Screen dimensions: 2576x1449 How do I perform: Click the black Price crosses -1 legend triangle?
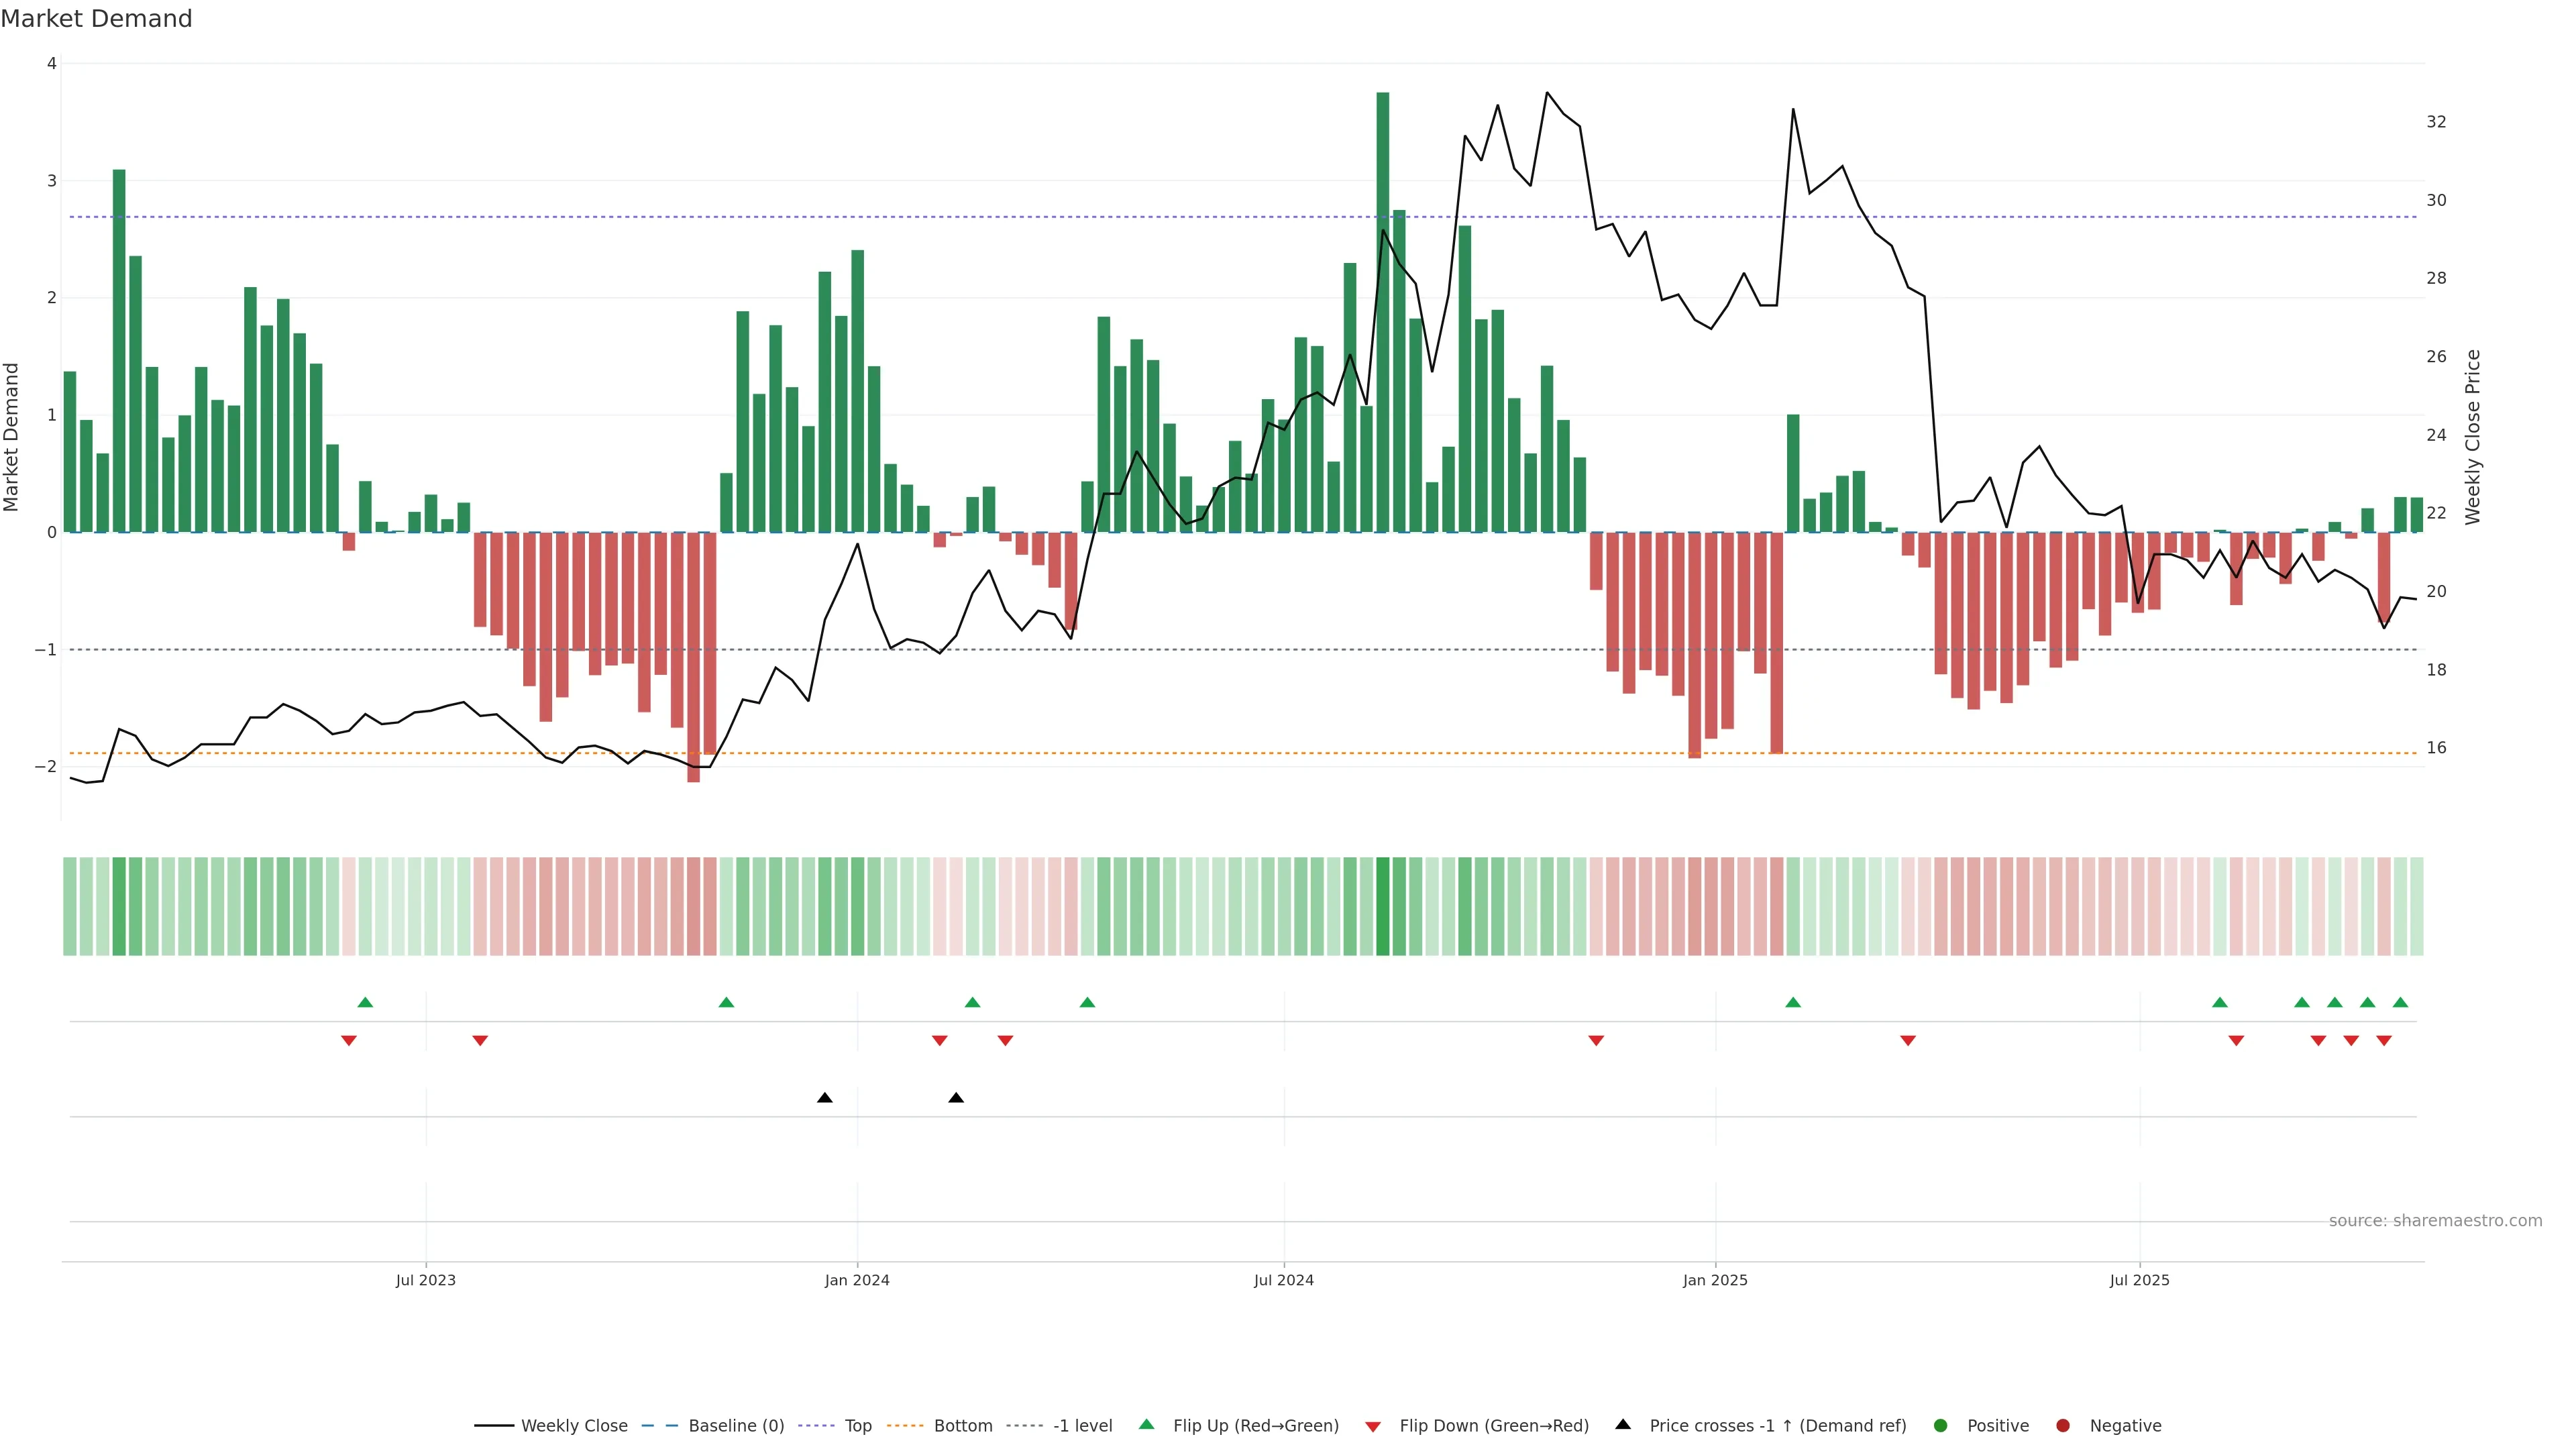tap(1623, 1424)
